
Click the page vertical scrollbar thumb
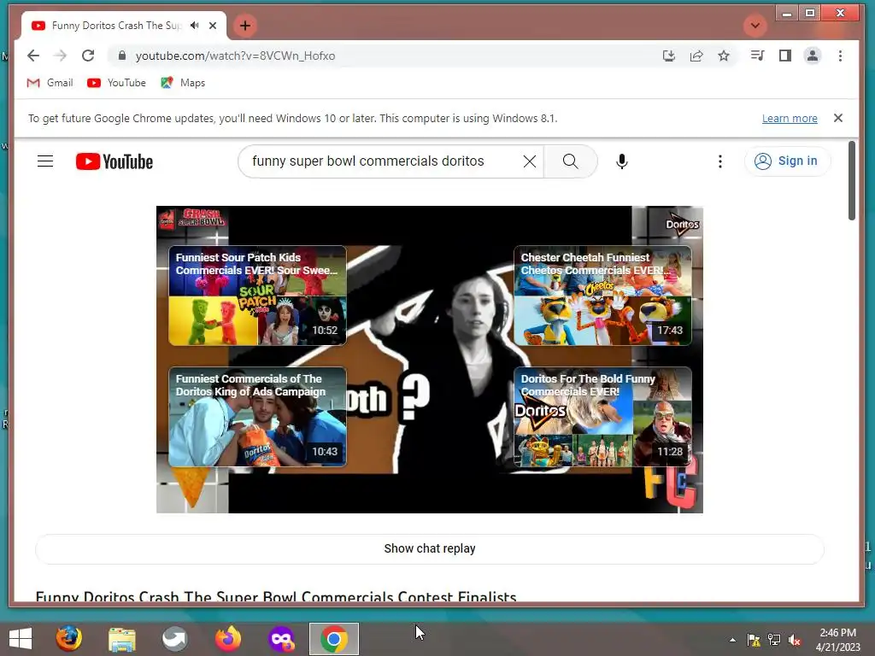pyautogui.click(x=852, y=180)
